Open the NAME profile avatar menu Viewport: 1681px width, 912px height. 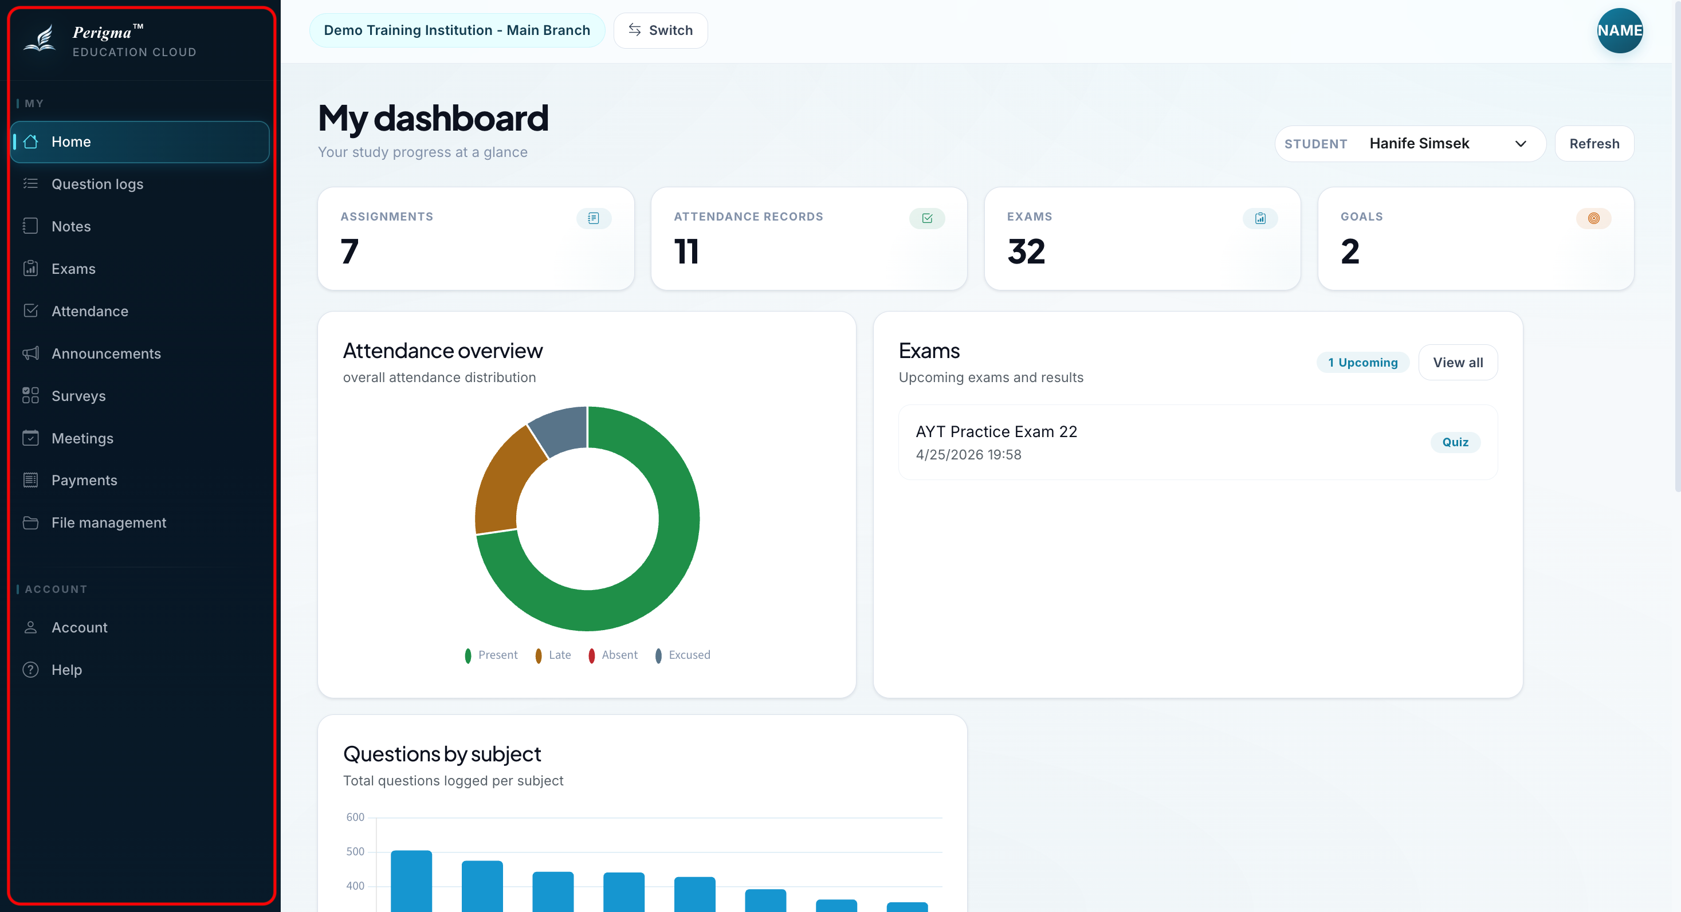(x=1620, y=31)
